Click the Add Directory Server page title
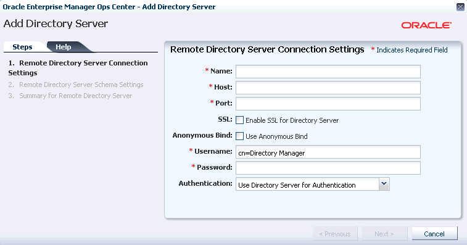The width and height of the screenshot is (467, 245). pos(56,23)
